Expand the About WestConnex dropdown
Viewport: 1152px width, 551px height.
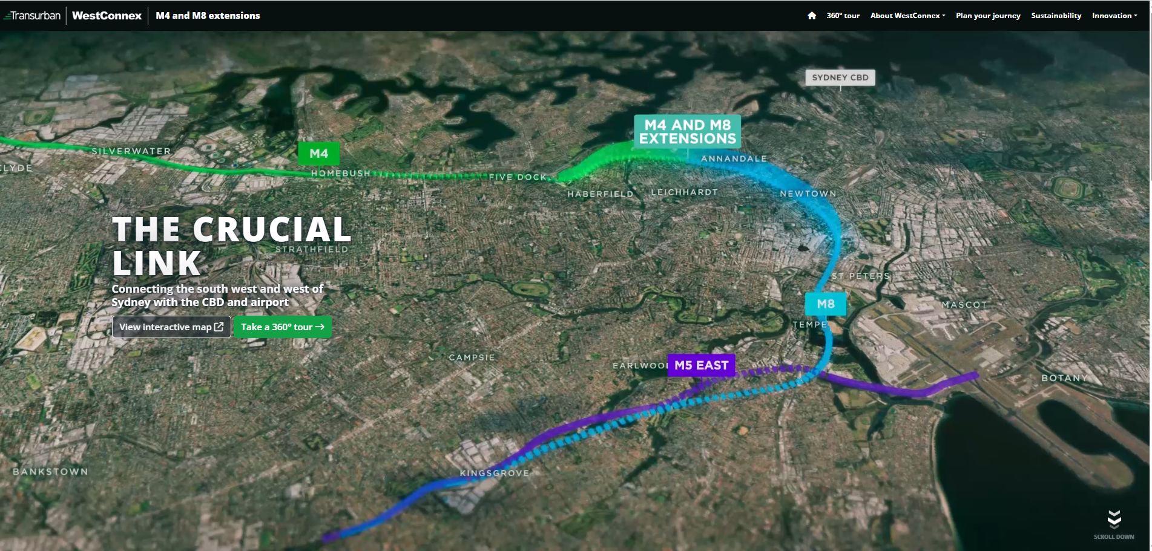(907, 16)
